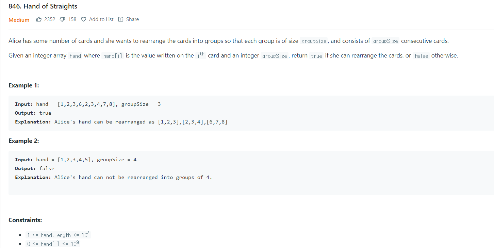Select the Example 2 heading

pos(23,141)
